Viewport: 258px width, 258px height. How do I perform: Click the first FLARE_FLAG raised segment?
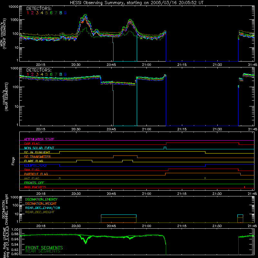tap(84, 160)
